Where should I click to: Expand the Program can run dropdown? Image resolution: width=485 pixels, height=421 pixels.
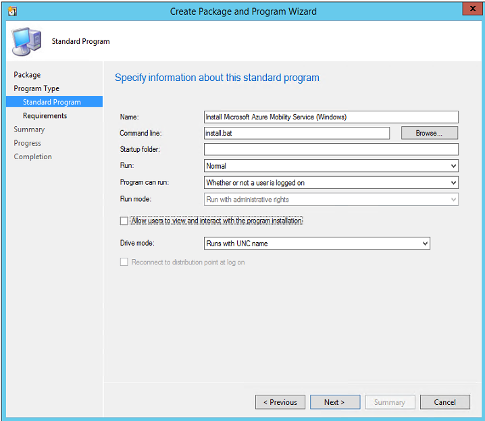pyautogui.click(x=331, y=183)
